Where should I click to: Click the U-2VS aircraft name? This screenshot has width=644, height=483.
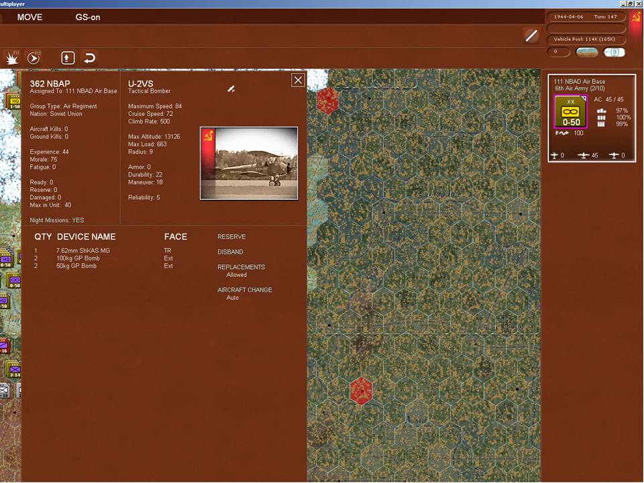(x=140, y=83)
